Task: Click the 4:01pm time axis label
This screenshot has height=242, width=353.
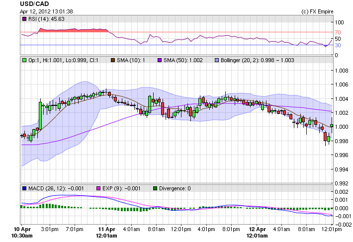Action: click(x=206, y=230)
